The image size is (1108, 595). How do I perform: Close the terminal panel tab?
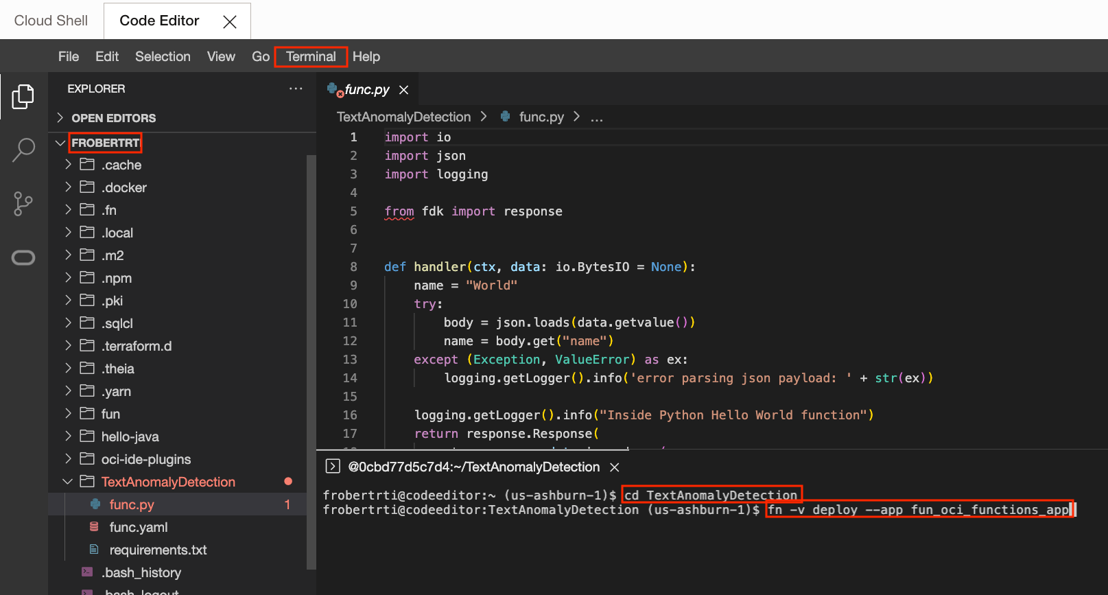(x=615, y=467)
